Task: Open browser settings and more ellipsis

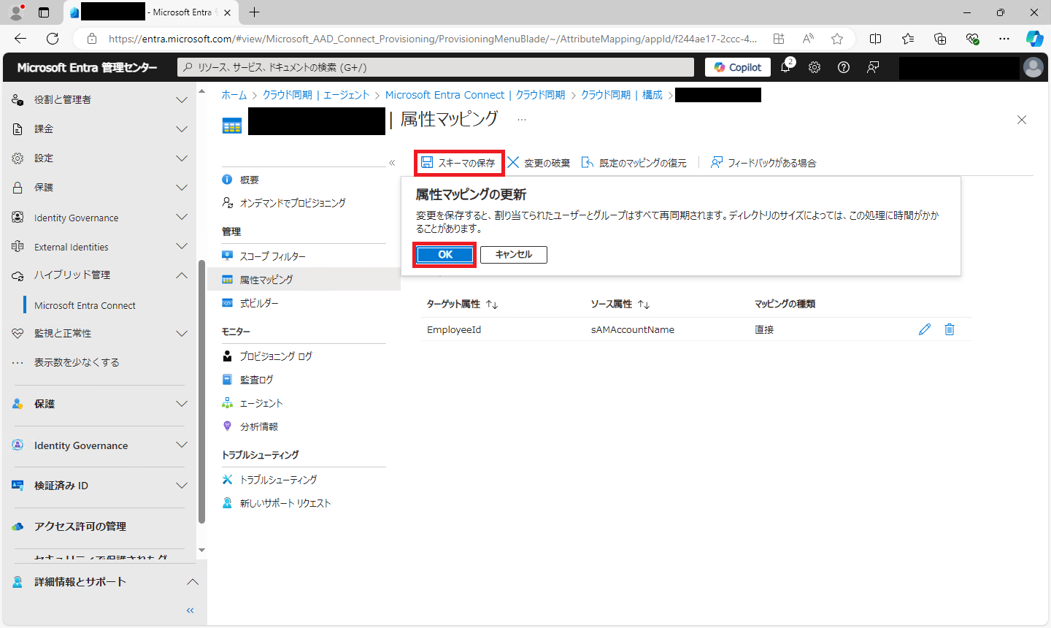Action: 1004,39
